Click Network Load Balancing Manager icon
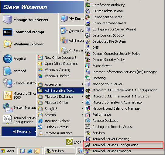The width and height of the screenshot is (165, 155). [x=88, y=108]
